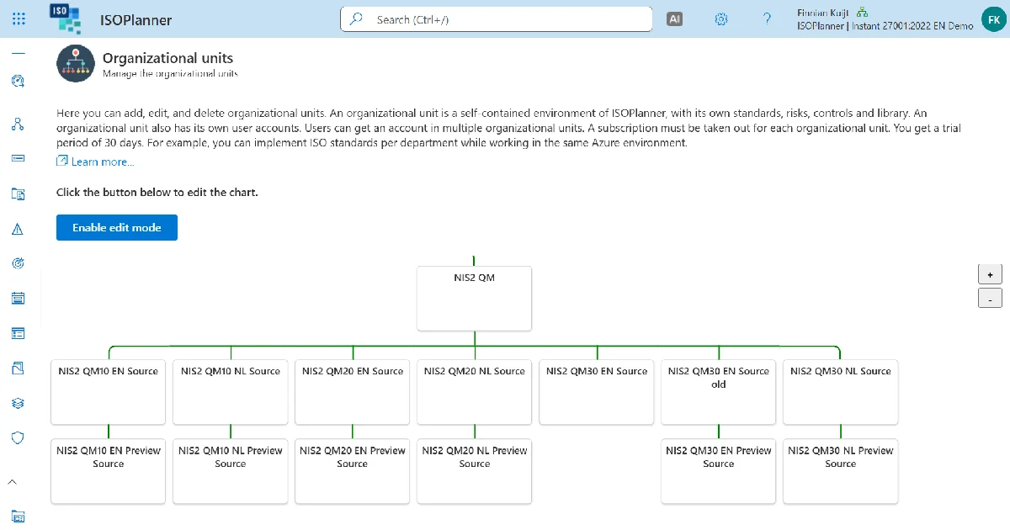This screenshot has height=530, width=1010.
Task: Select NIS2 QM20 NL Preview Source node
Action: pyautogui.click(x=475, y=471)
